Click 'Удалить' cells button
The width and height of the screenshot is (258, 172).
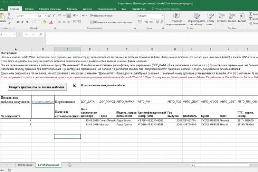click(x=232, y=19)
